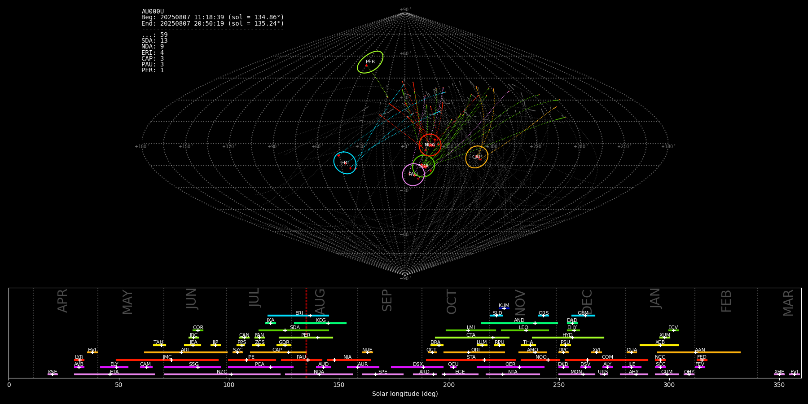The image size is (808, 404).
Task: Select the ETA shower bar in timeline
Action: (114, 374)
